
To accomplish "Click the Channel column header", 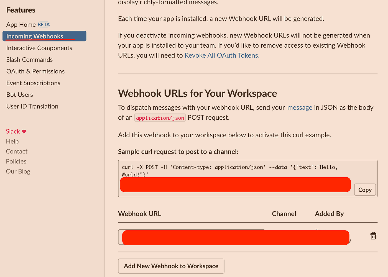I will point(284,214).
